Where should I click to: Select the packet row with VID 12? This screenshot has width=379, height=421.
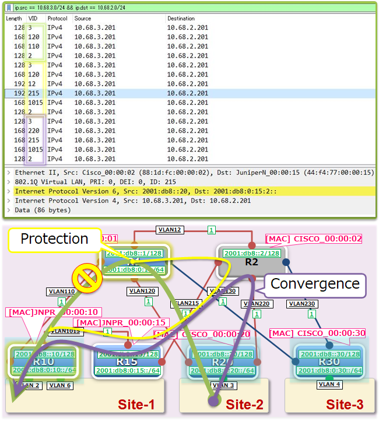click(x=190, y=84)
